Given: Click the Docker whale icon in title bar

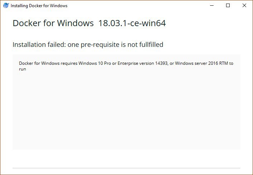Looking at the screenshot, I should pos(6,6).
